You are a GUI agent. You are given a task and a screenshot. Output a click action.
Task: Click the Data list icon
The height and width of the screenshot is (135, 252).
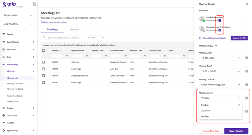pyautogui.click(x=4, y=57)
